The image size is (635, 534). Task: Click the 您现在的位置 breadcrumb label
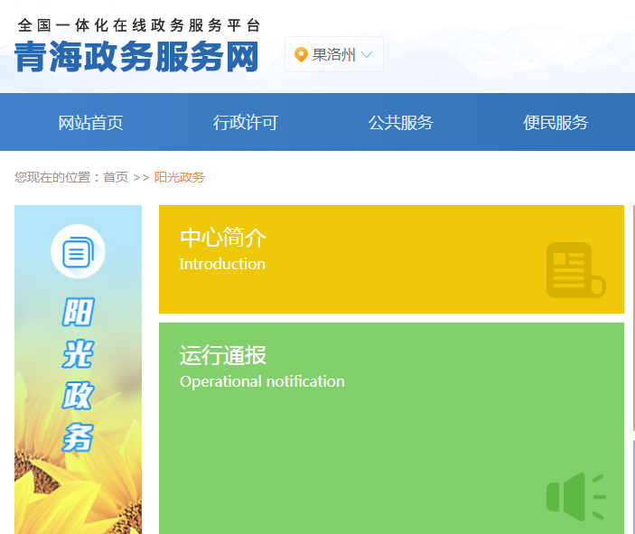click(x=52, y=177)
